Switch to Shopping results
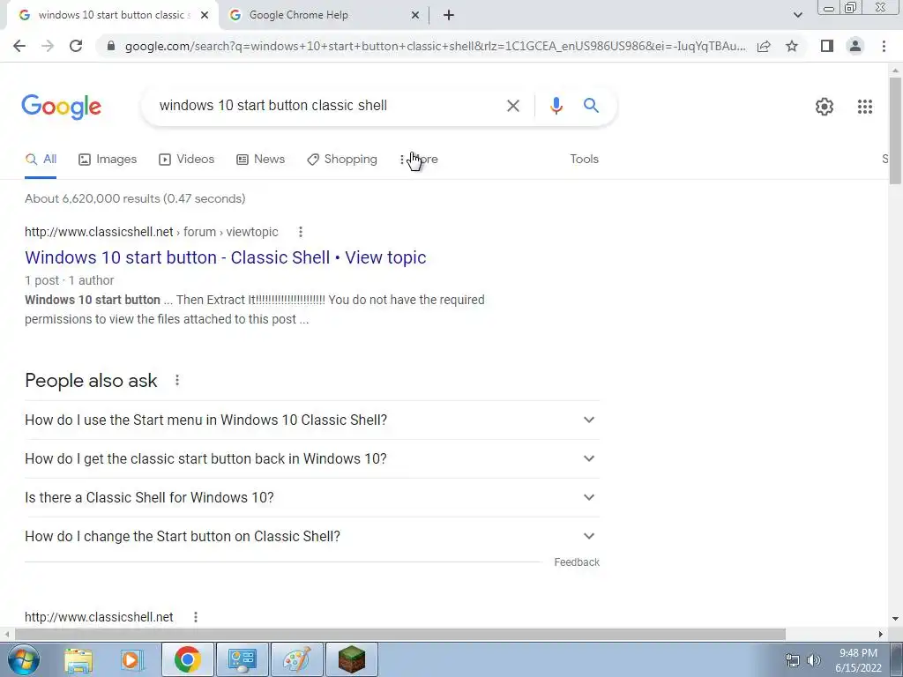This screenshot has width=903, height=677. click(x=342, y=160)
